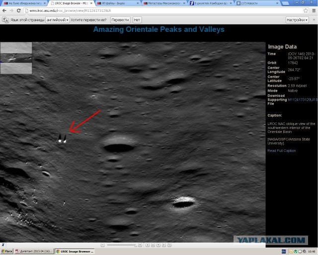This screenshot has width=318, height=255.
Task: Open the page language dropdown 'английский'
Action: point(58,20)
